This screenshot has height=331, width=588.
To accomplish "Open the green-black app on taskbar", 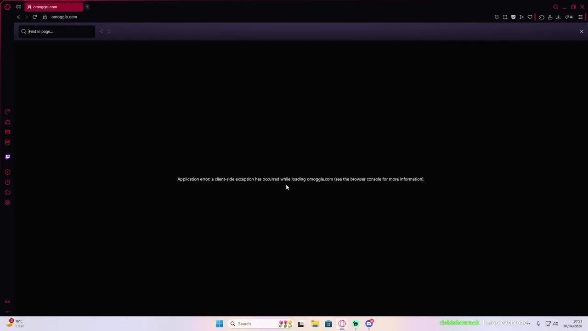I will click(x=356, y=324).
